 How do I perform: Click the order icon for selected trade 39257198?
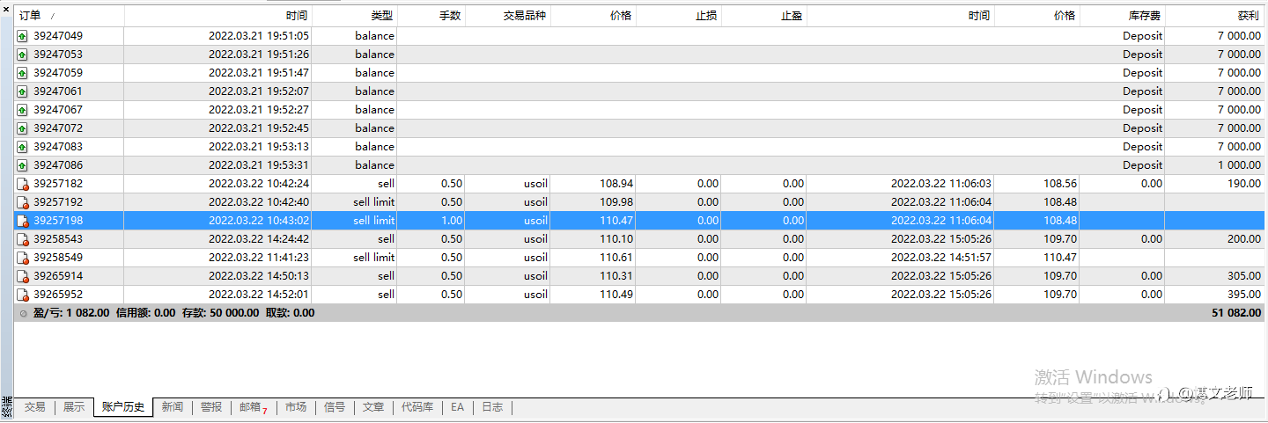point(23,221)
